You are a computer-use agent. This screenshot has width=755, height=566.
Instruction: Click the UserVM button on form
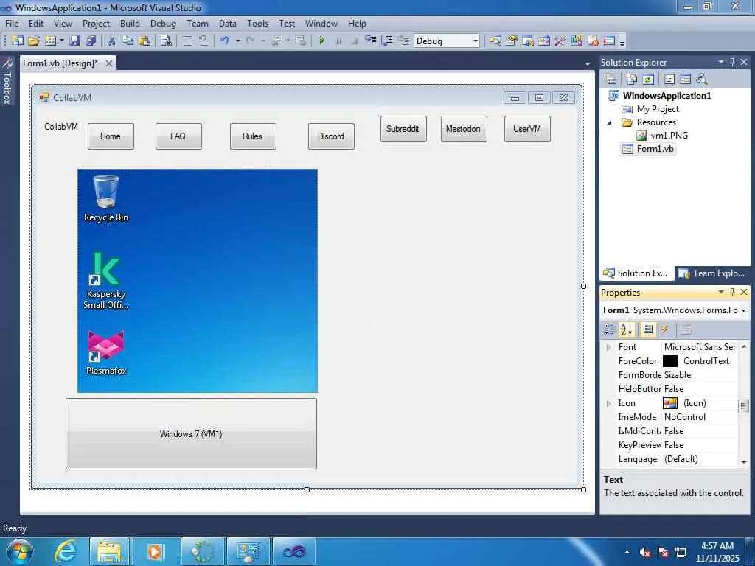[x=527, y=129]
